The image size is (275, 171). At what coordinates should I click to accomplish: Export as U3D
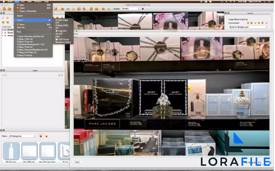click(58, 37)
